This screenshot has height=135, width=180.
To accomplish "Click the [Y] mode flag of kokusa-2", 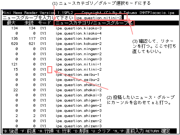I will pyautogui.click(x=43, y=44).
